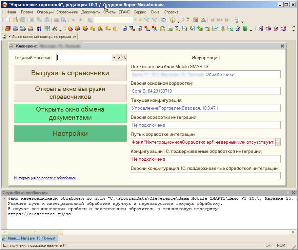The height and width of the screenshot is (250, 298).
Task: Click the user with padlock icon
Action: click(x=203, y=20)
